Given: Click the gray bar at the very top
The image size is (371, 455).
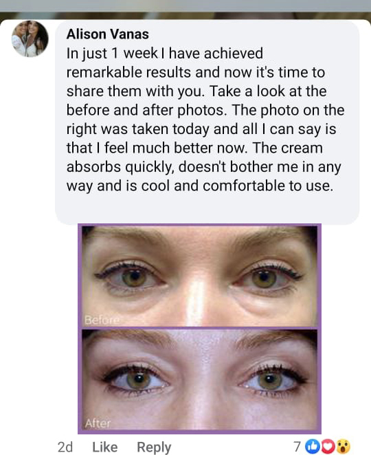Looking at the screenshot, I should (185, 5).
